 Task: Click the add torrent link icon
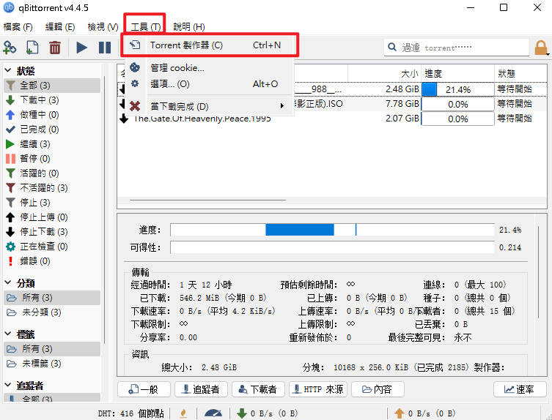[x=10, y=48]
